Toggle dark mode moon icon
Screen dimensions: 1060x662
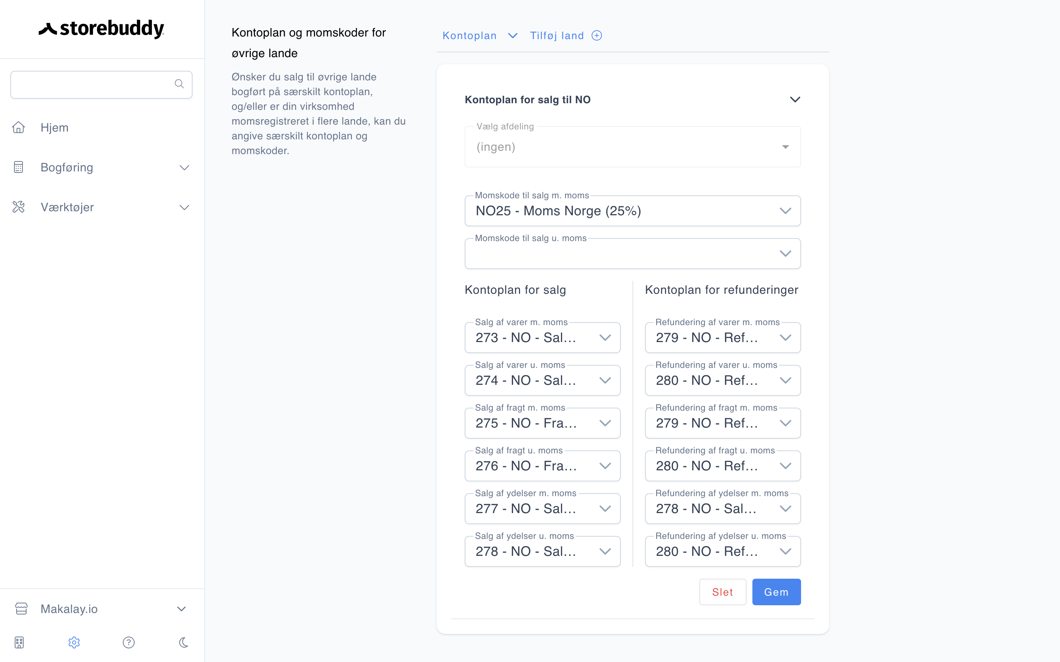184,642
